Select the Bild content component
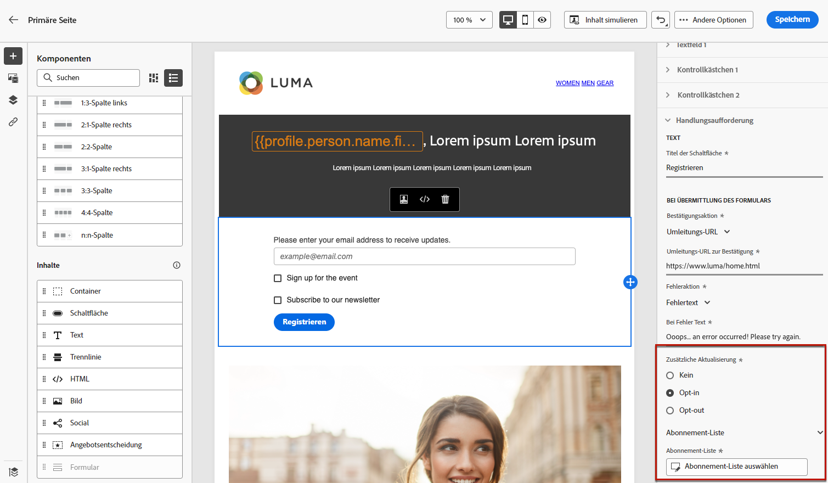The width and height of the screenshot is (828, 483). pyautogui.click(x=110, y=401)
